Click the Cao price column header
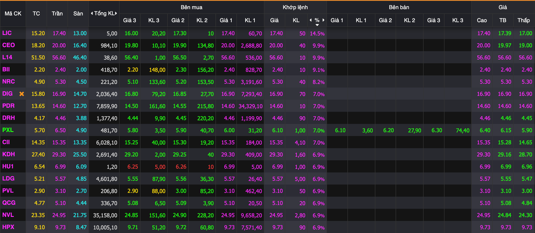 [481, 20]
